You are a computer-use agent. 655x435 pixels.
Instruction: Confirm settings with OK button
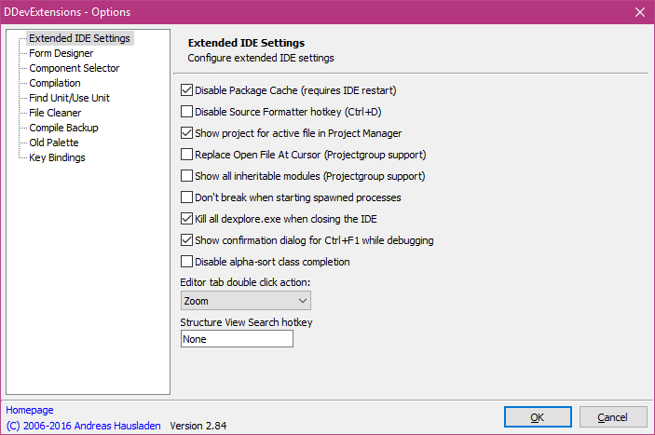point(538,417)
